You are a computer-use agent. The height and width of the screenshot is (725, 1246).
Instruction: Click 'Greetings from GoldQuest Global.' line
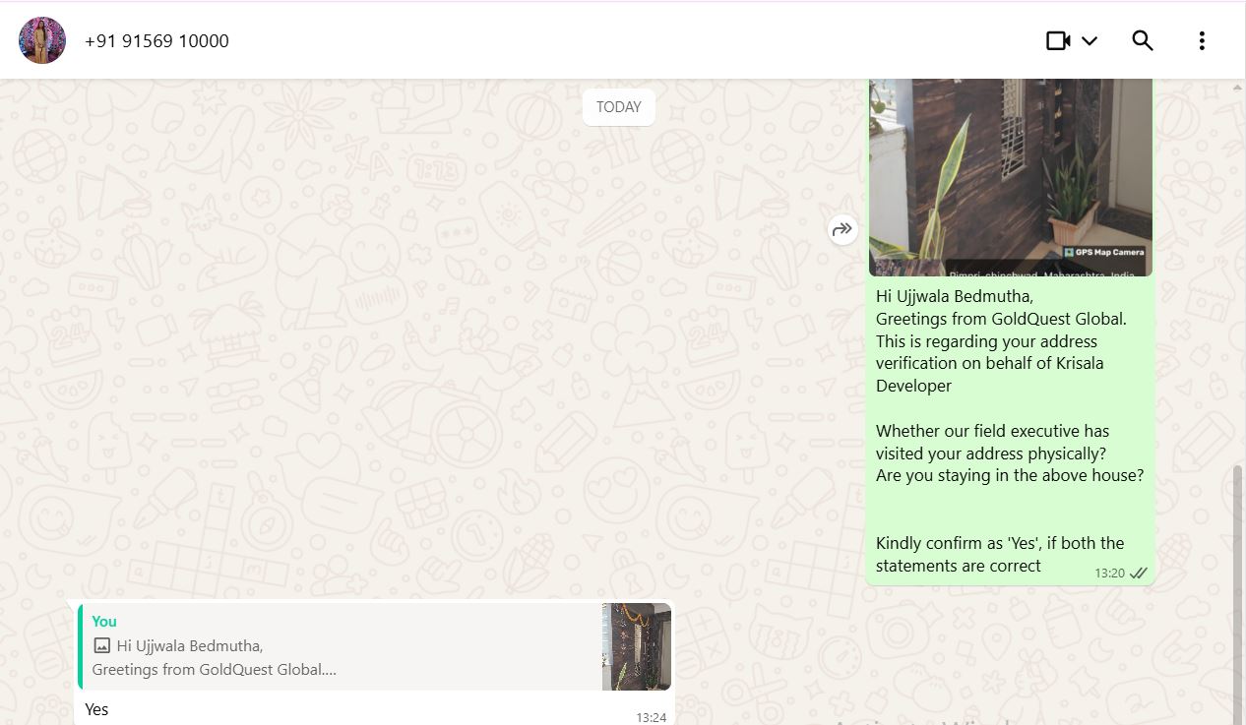click(x=1001, y=319)
